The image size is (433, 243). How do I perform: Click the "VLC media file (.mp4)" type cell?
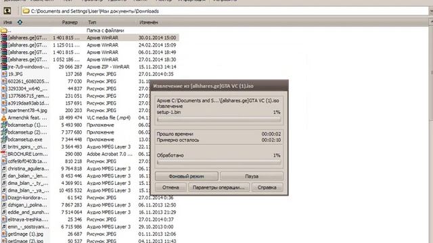tap(108, 117)
